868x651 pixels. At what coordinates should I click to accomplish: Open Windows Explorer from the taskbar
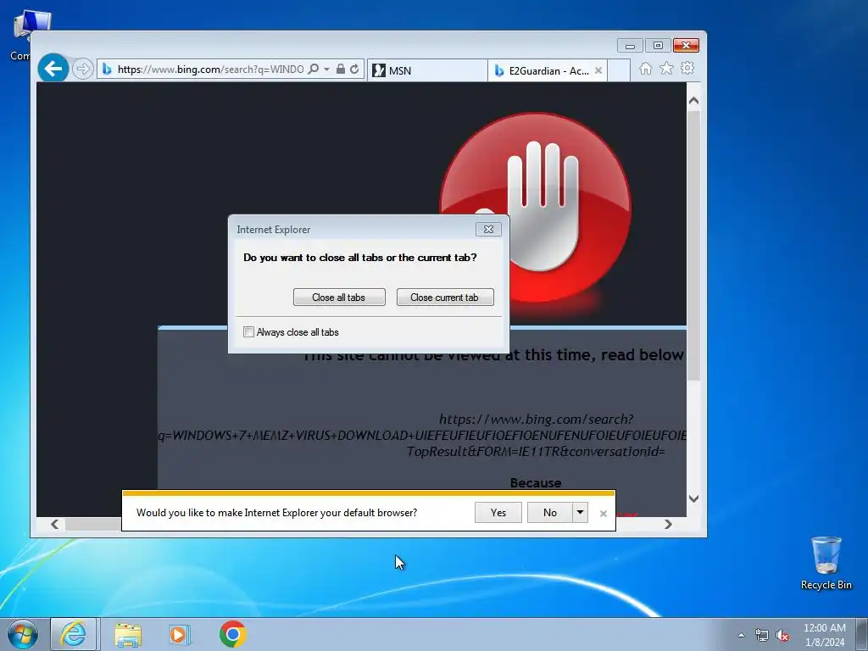point(128,634)
